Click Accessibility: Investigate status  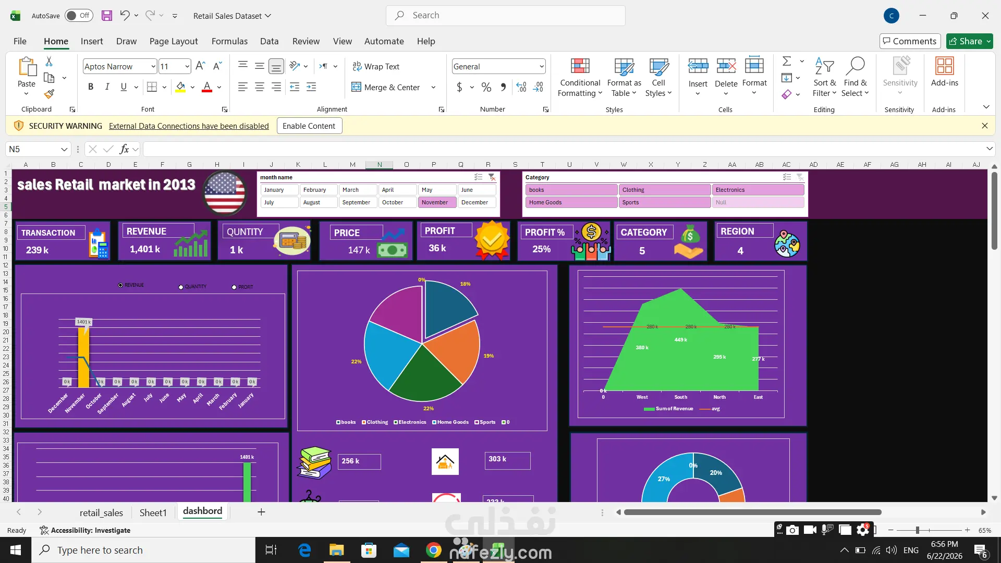click(85, 531)
